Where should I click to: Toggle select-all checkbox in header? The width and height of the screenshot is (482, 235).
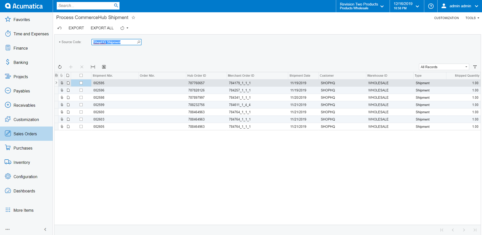pos(81,75)
